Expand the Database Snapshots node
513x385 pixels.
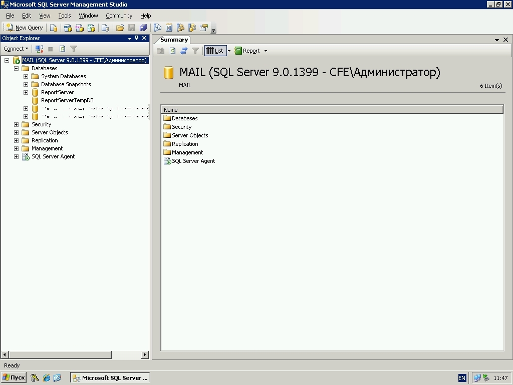26,84
